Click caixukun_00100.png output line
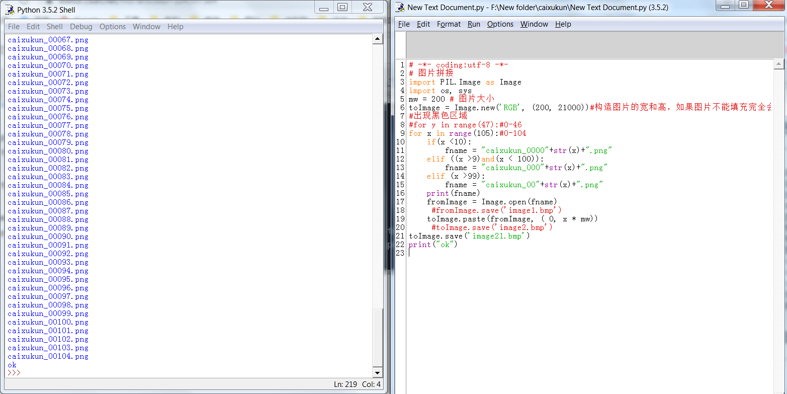787x394 pixels. [48, 322]
